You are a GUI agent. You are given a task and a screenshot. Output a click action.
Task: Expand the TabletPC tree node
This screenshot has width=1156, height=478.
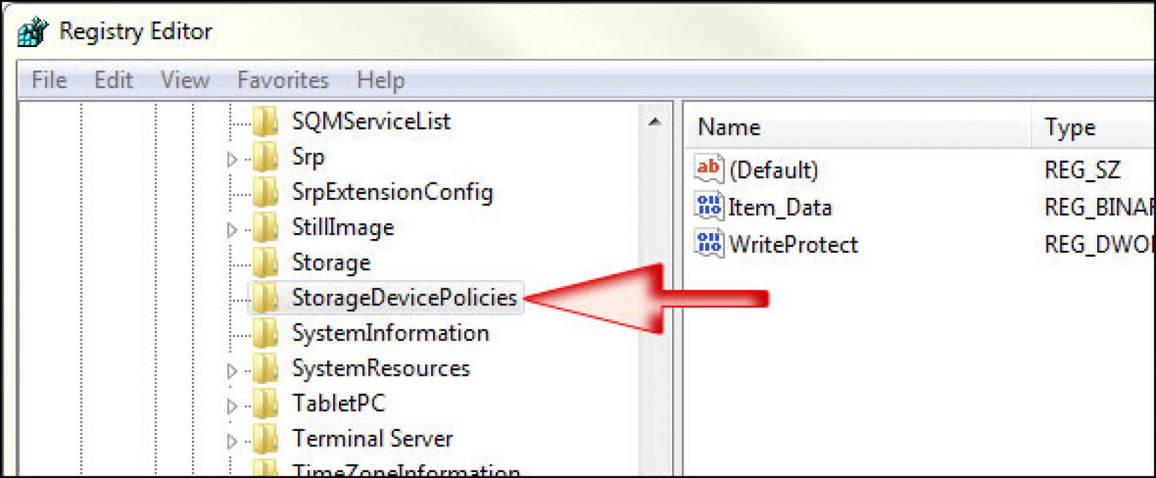point(232,406)
